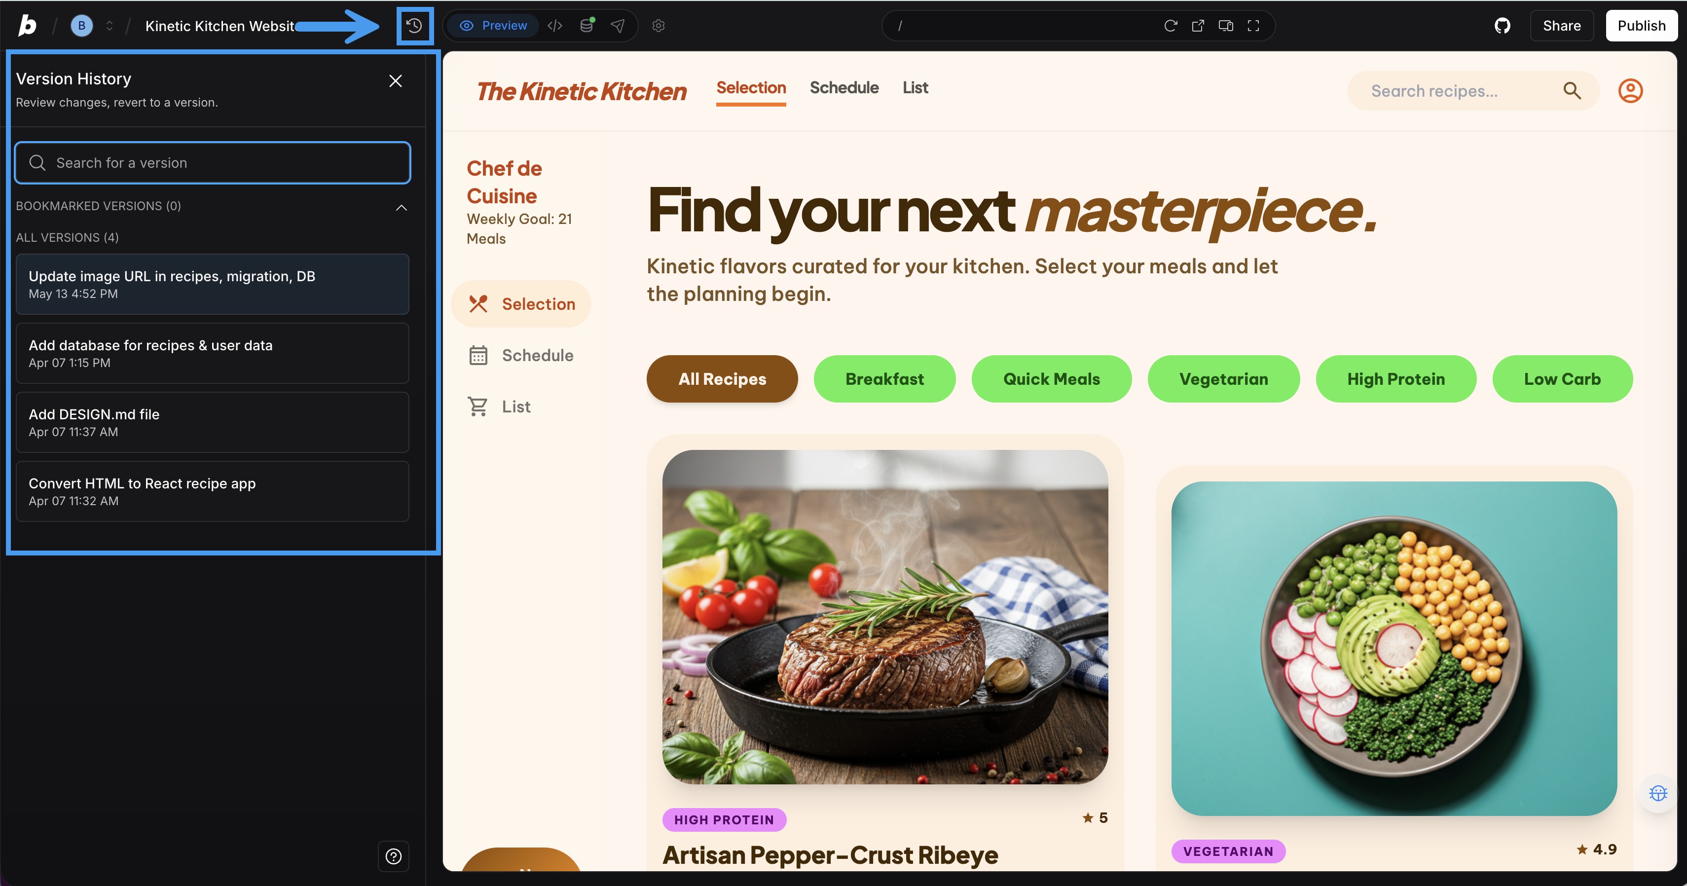Viewport: 1687px width, 886px height.
Task: Select version Add database for recipes
Action: [213, 353]
